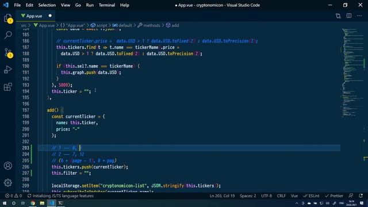368x207 pixels.
Task: Click the taskbar clock and date
Action: pos(351,203)
